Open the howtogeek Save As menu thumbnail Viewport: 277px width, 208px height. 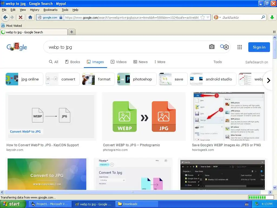pos(229,116)
